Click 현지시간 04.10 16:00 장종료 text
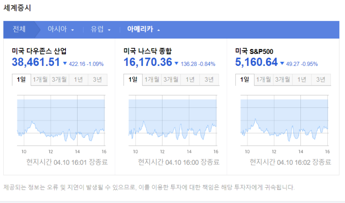This screenshot has height=203, width=345. click(x=179, y=162)
